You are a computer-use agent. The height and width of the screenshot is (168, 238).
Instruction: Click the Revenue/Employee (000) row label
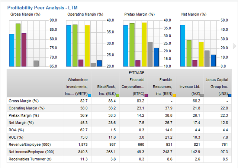(30, 145)
